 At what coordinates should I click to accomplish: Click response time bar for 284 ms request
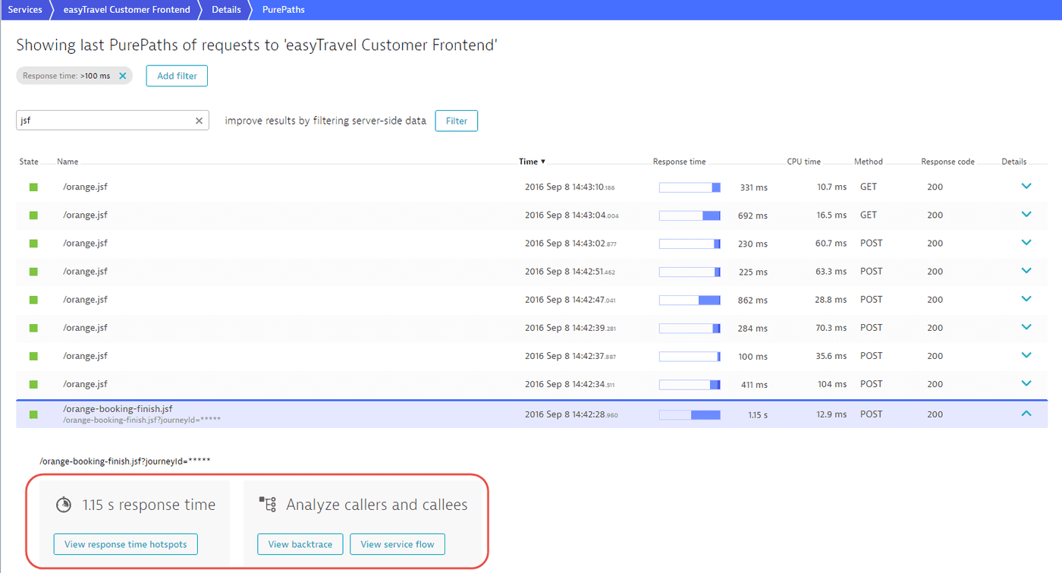(x=690, y=328)
